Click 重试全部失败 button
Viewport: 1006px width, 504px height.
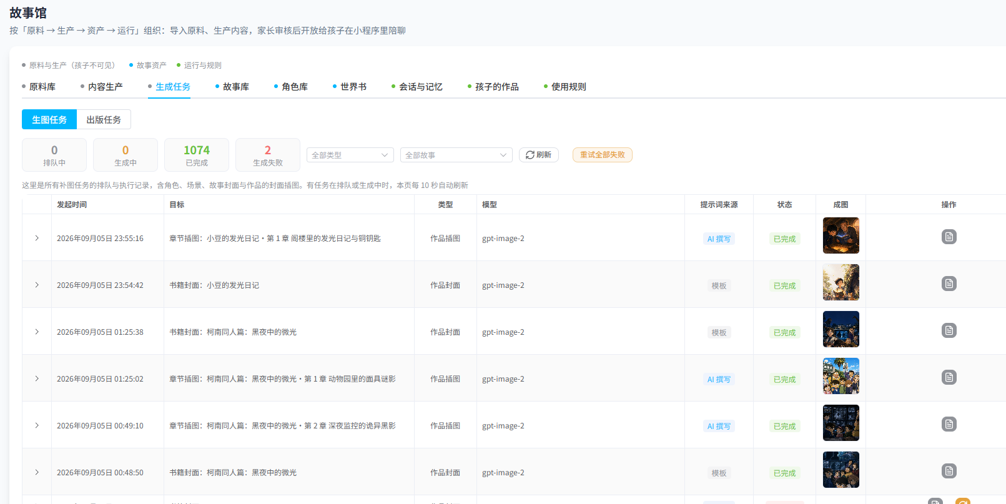(603, 155)
